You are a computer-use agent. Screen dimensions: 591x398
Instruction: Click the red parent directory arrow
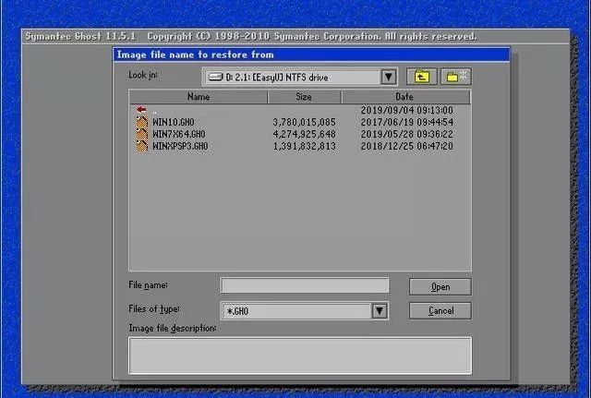tap(141, 110)
